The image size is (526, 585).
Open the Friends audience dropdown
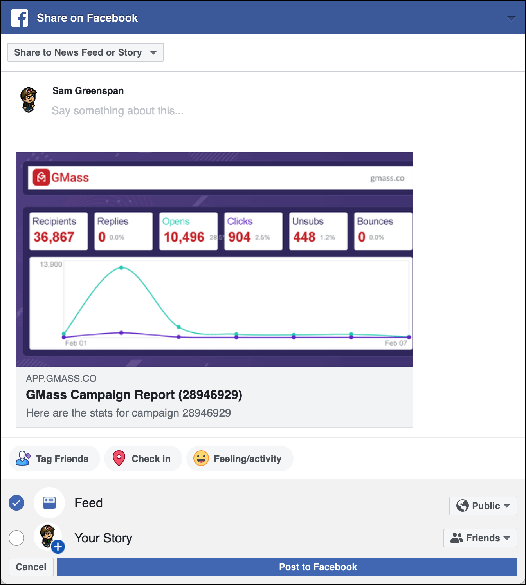point(480,538)
